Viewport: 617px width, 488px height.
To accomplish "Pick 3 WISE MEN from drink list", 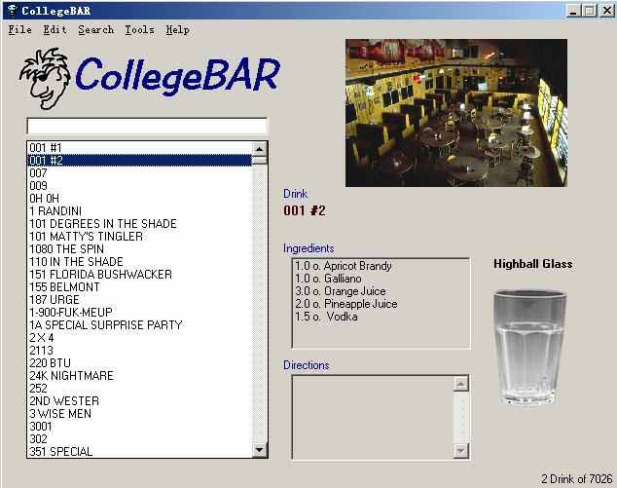I will (60, 414).
